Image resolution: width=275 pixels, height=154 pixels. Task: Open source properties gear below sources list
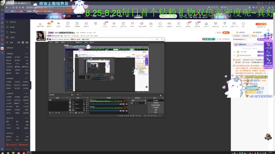76,113
